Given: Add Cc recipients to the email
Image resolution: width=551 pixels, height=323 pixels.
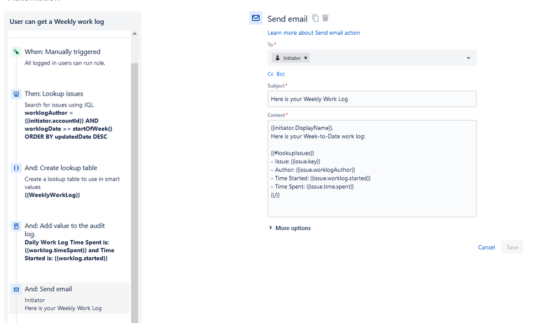Looking at the screenshot, I should pyautogui.click(x=270, y=73).
